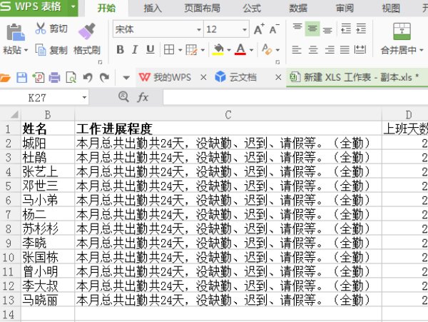Expand the Merge and Center dropdown arrow
This screenshot has width=428, height=322.
[x=422, y=50]
